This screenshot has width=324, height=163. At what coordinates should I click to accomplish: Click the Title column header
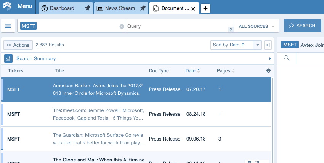(59, 71)
